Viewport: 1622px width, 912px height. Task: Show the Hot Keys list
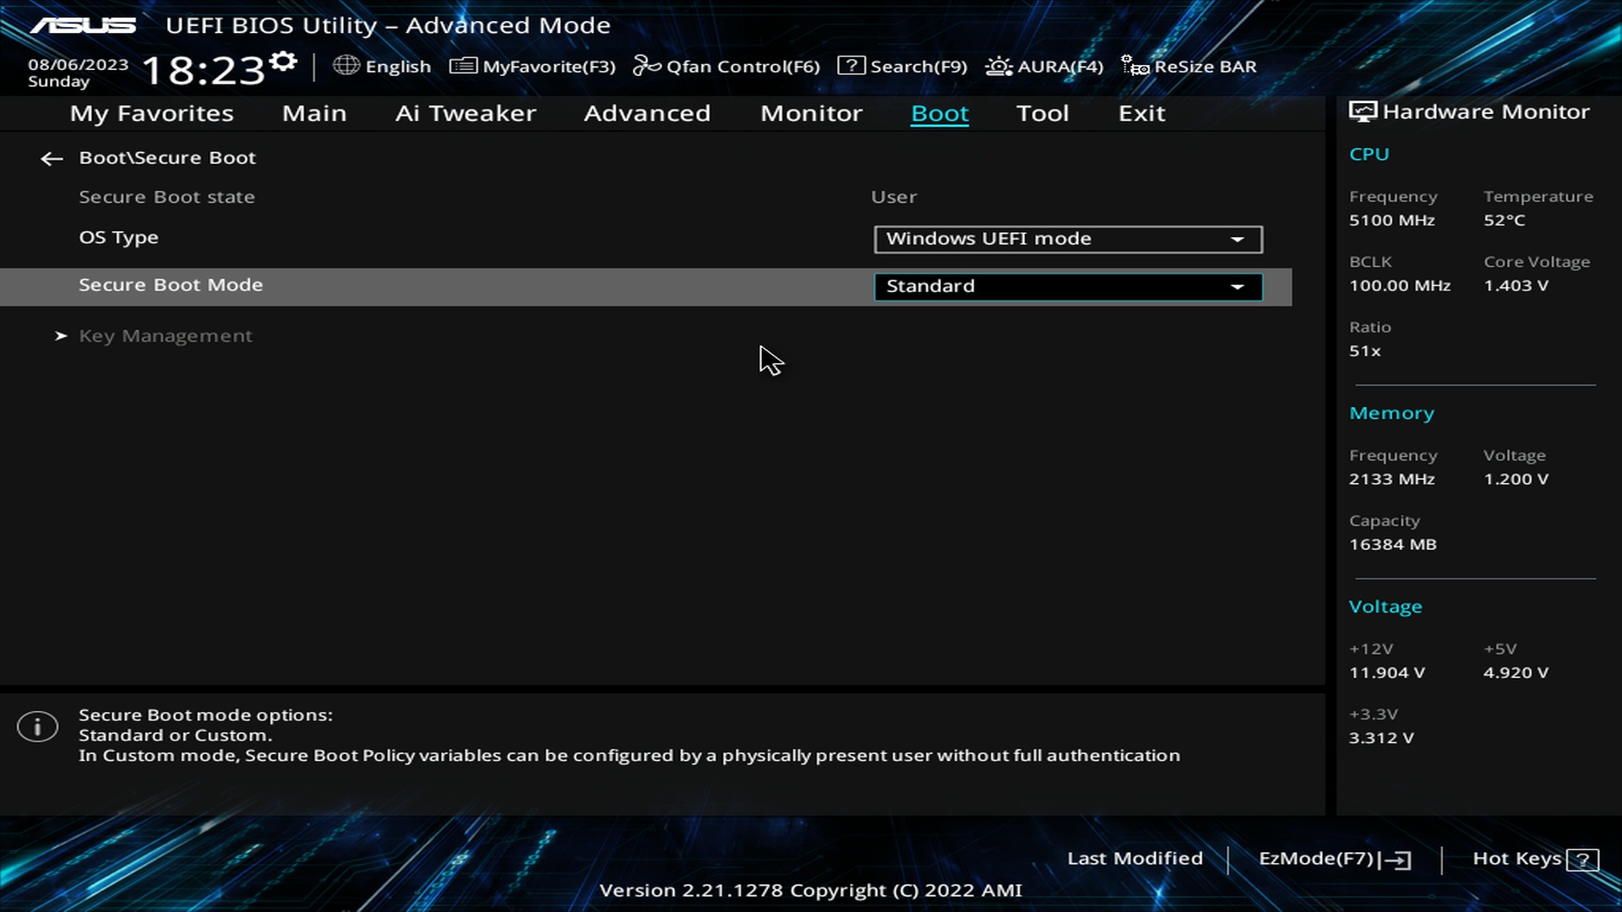[1536, 859]
